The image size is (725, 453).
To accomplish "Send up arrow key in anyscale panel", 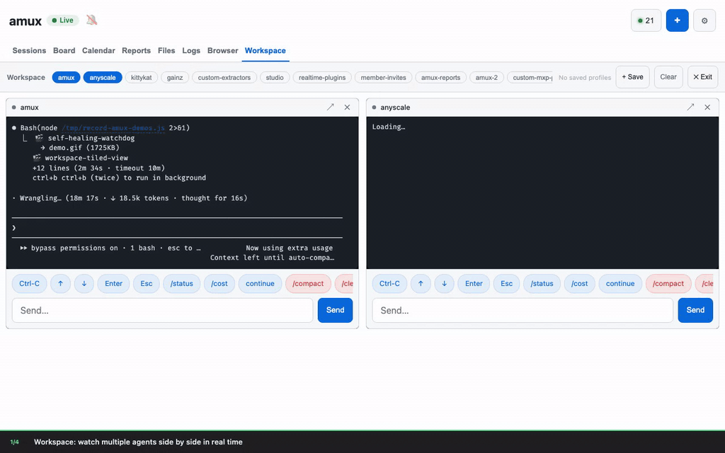I will (421, 283).
